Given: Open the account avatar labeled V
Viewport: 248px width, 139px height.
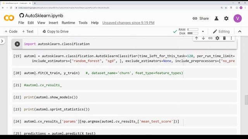Looking at the screenshot, I should pyautogui.click(x=238, y=19).
